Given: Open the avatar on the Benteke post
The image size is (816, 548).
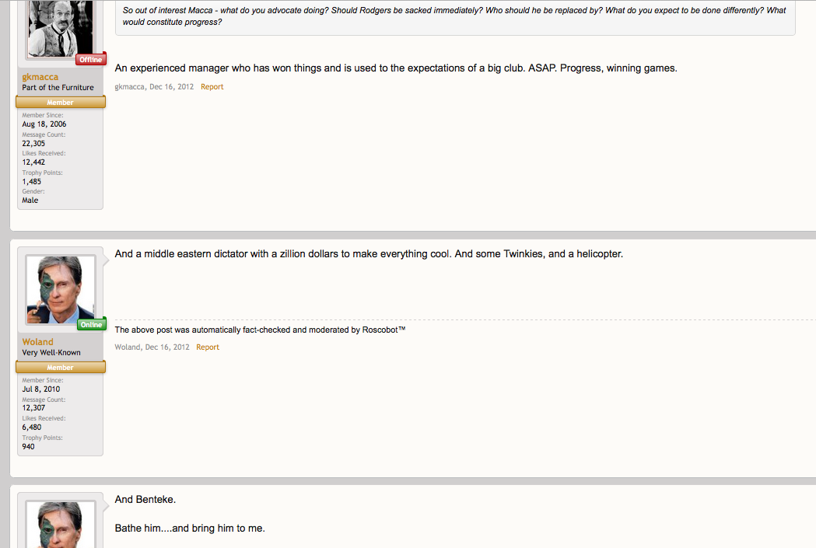Looking at the screenshot, I should tap(61, 525).
